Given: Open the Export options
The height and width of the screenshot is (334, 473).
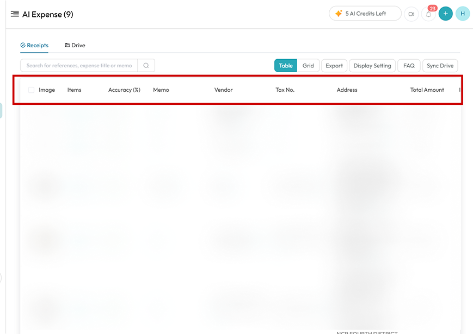Looking at the screenshot, I should [x=334, y=66].
